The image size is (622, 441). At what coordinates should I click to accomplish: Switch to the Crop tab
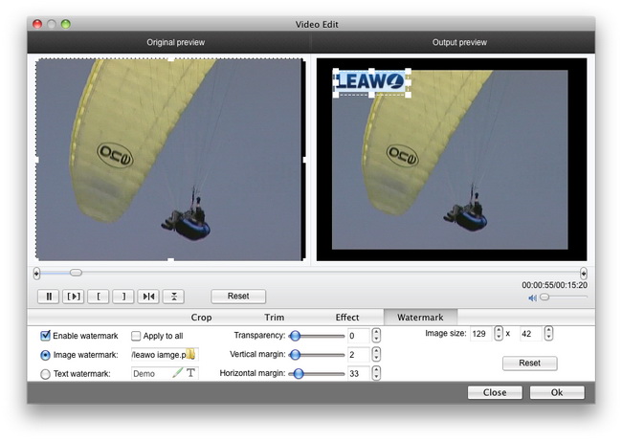[201, 318]
